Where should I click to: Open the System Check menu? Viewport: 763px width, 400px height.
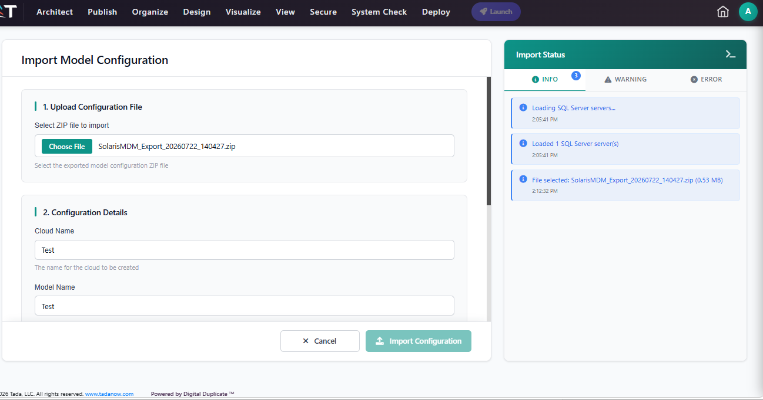[379, 12]
